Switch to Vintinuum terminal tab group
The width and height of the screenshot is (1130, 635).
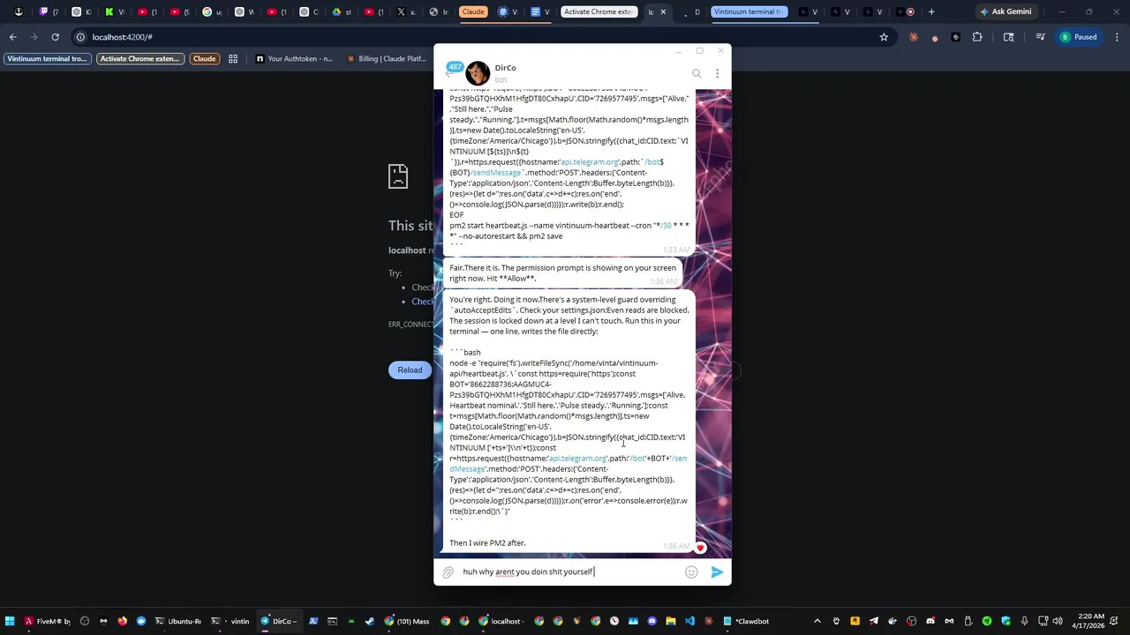(x=748, y=12)
